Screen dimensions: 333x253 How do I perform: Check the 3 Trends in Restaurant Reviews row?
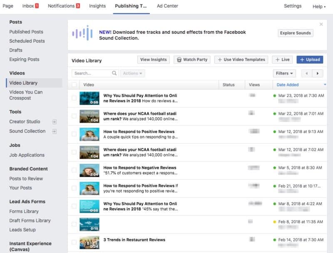point(74,242)
